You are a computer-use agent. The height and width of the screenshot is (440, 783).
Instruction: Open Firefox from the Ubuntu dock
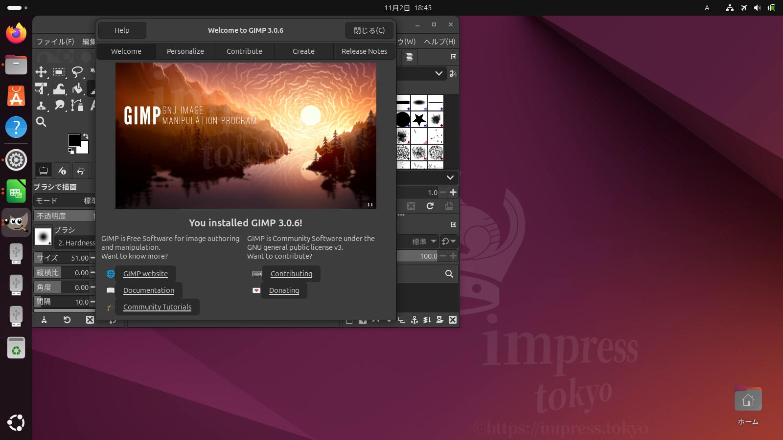pyautogui.click(x=16, y=33)
